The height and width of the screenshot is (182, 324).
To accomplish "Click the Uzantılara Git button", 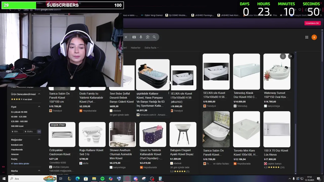I will [313, 23].
